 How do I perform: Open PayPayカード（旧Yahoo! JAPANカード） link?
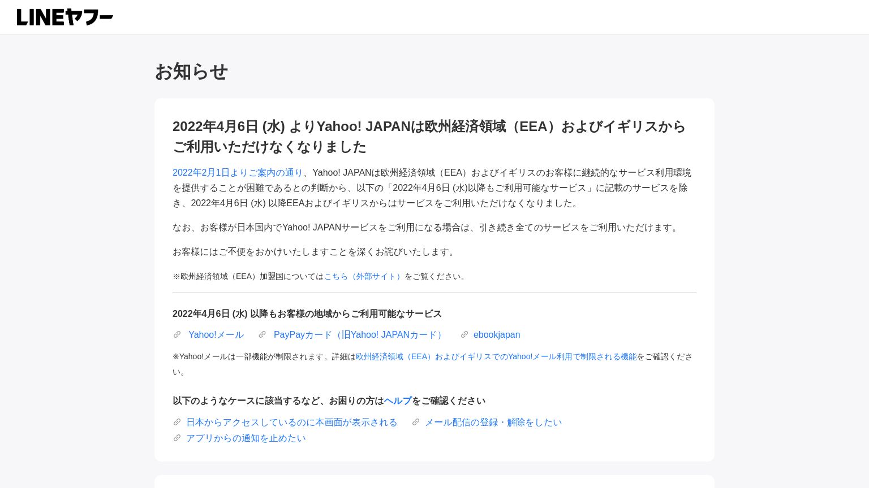359,335
